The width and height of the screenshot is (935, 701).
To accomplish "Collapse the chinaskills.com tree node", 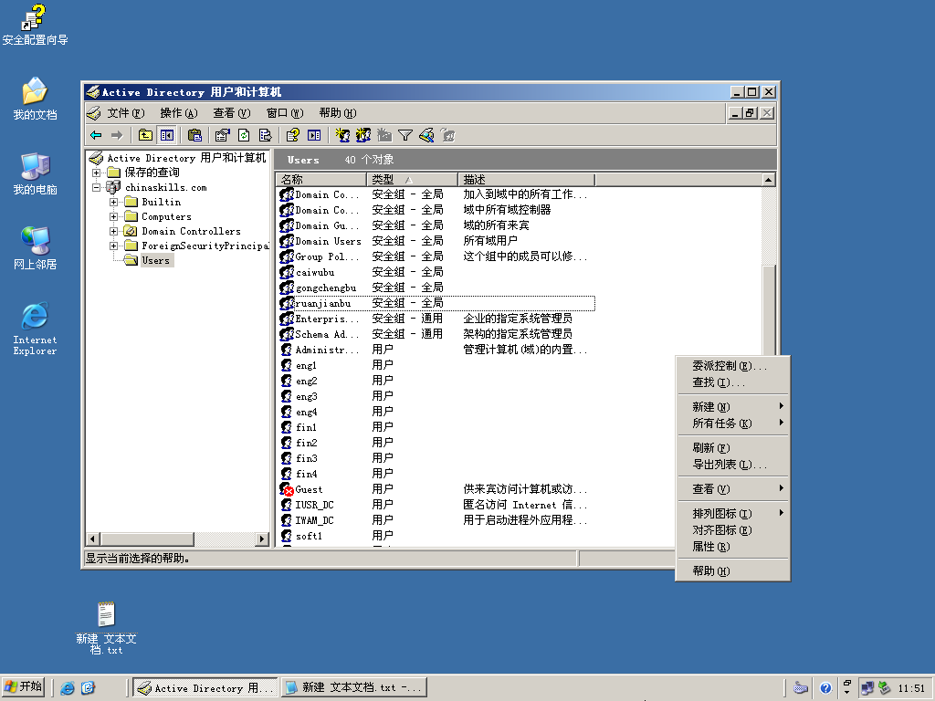I will click(96, 187).
